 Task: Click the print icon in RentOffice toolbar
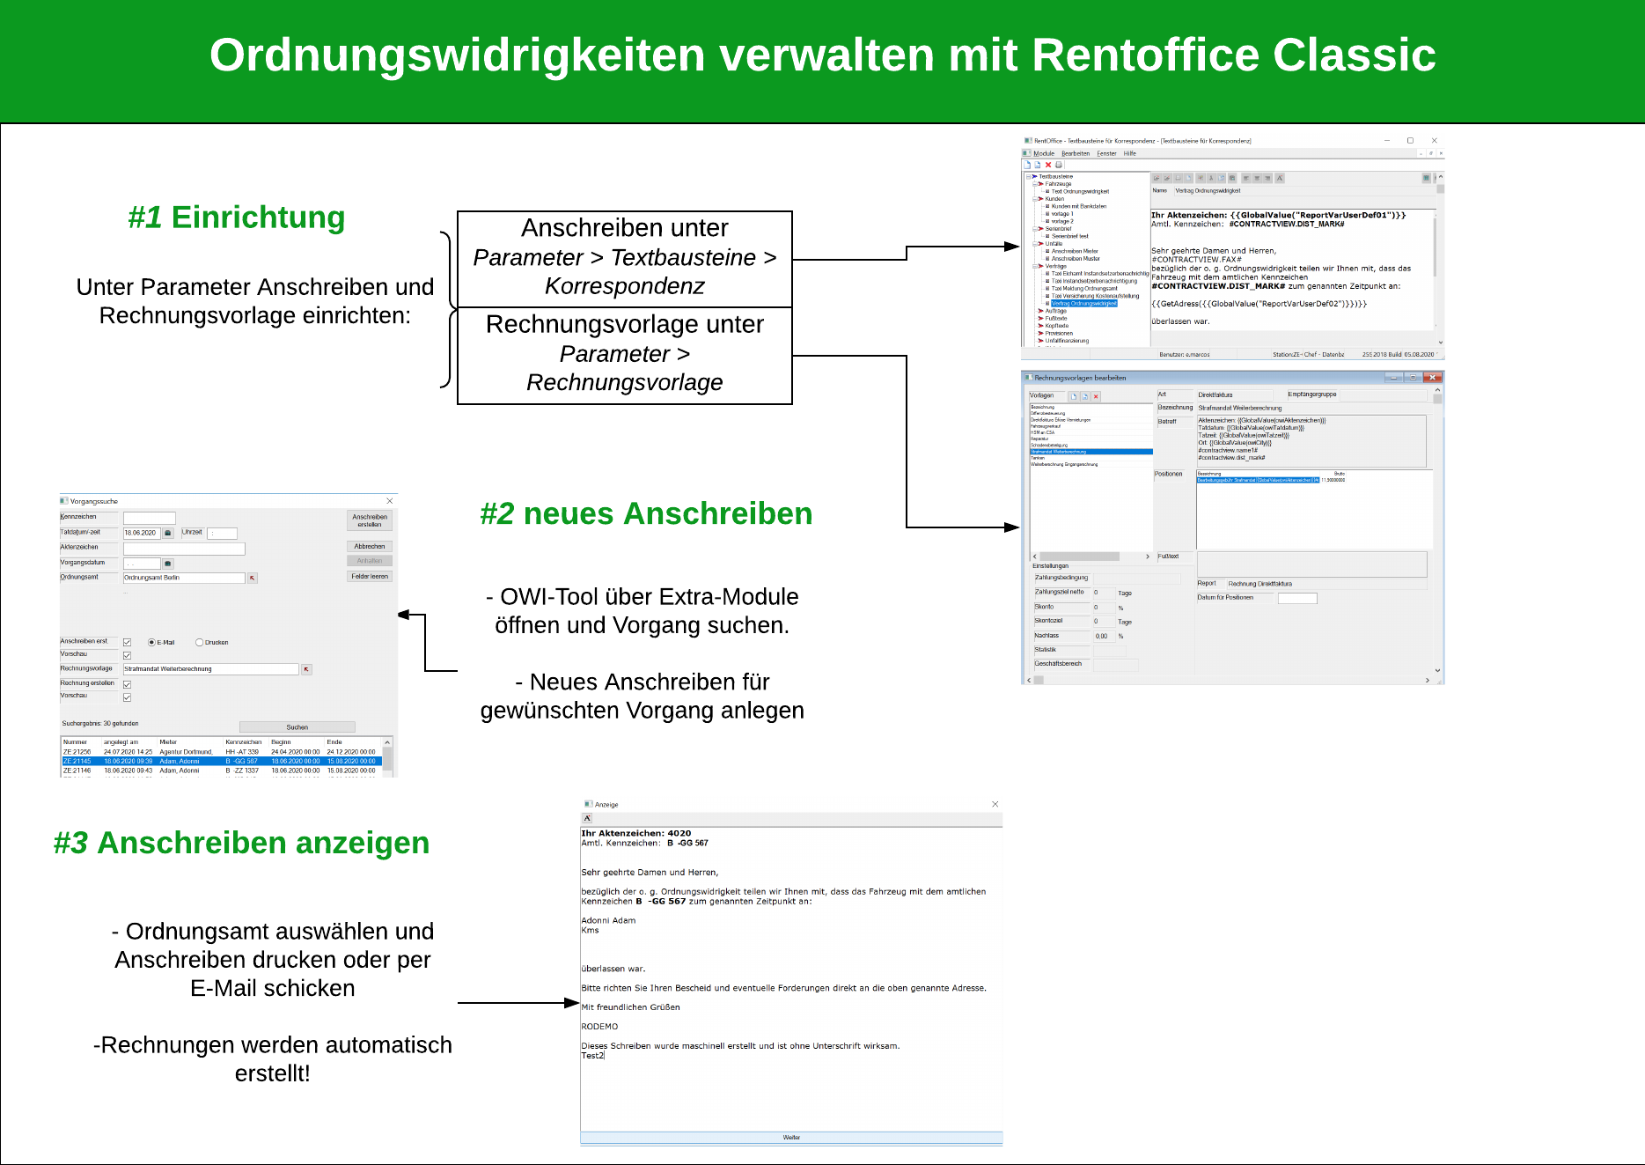1059,165
